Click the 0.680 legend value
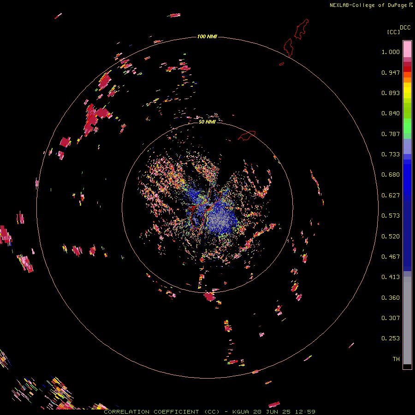This screenshot has width=415, height=415. click(391, 175)
